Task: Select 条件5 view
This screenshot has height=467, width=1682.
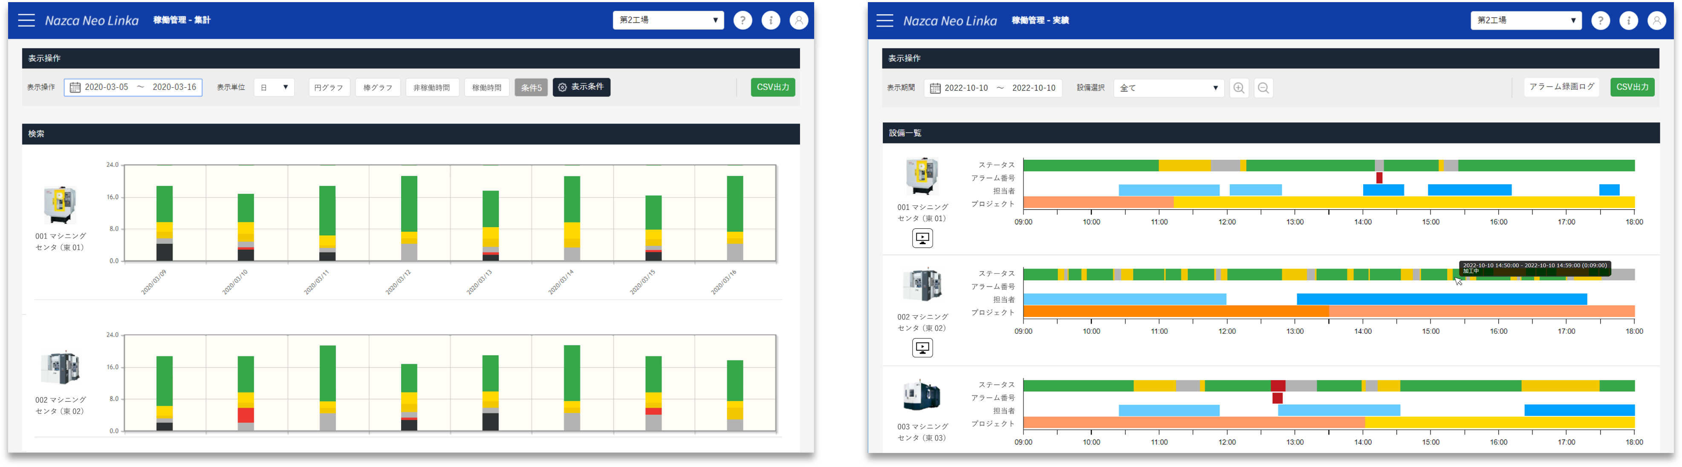Action: click(531, 87)
